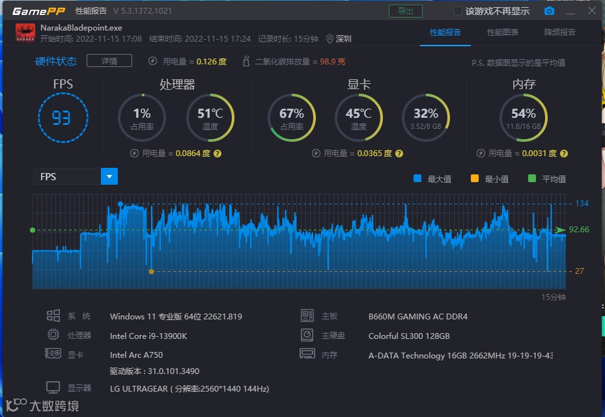Click the help icon next to 0.0031 度
The height and width of the screenshot is (417, 605).
[564, 154]
